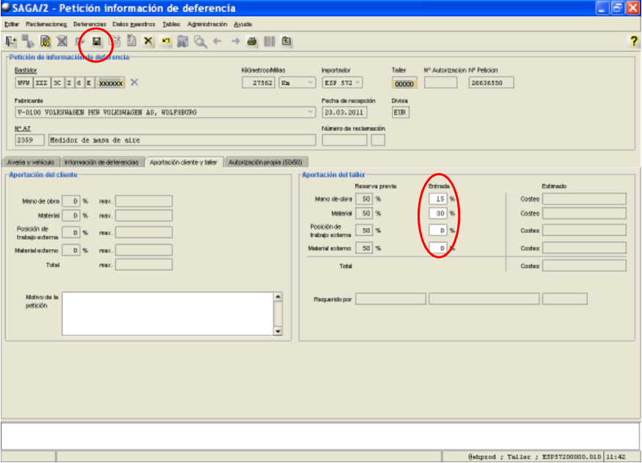Click first Requerido por field

coord(390,299)
